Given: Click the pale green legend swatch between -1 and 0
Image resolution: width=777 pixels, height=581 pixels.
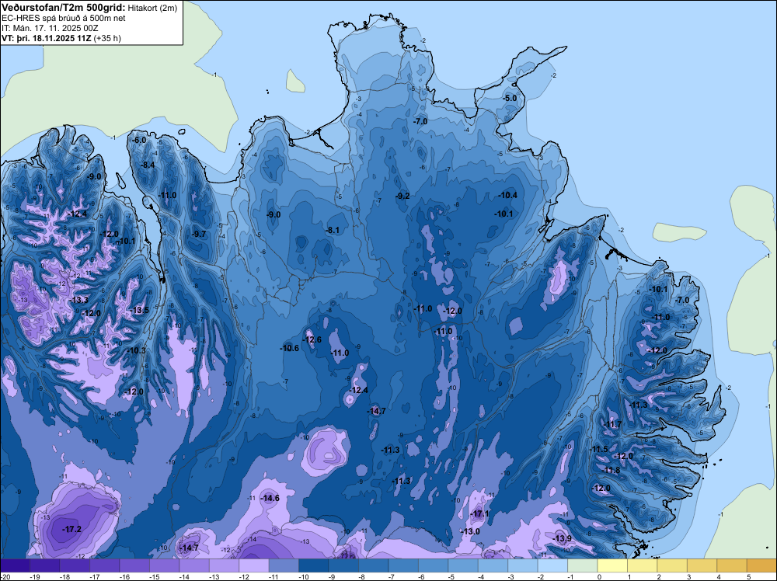Looking at the screenshot, I should click(583, 565).
